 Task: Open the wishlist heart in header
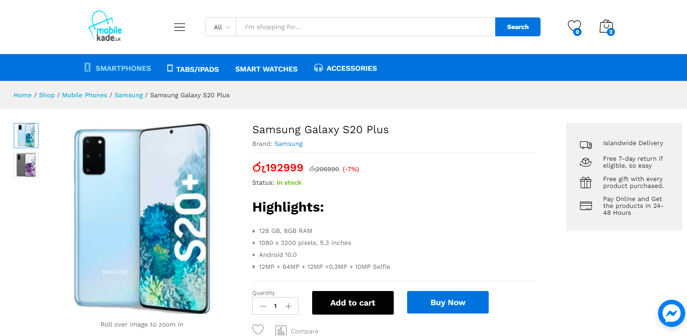tap(574, 26)
